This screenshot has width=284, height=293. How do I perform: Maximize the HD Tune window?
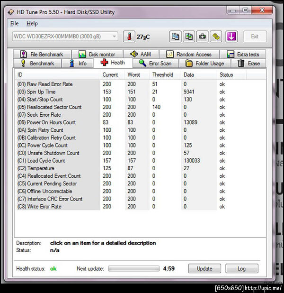click(x=245, y=10)
